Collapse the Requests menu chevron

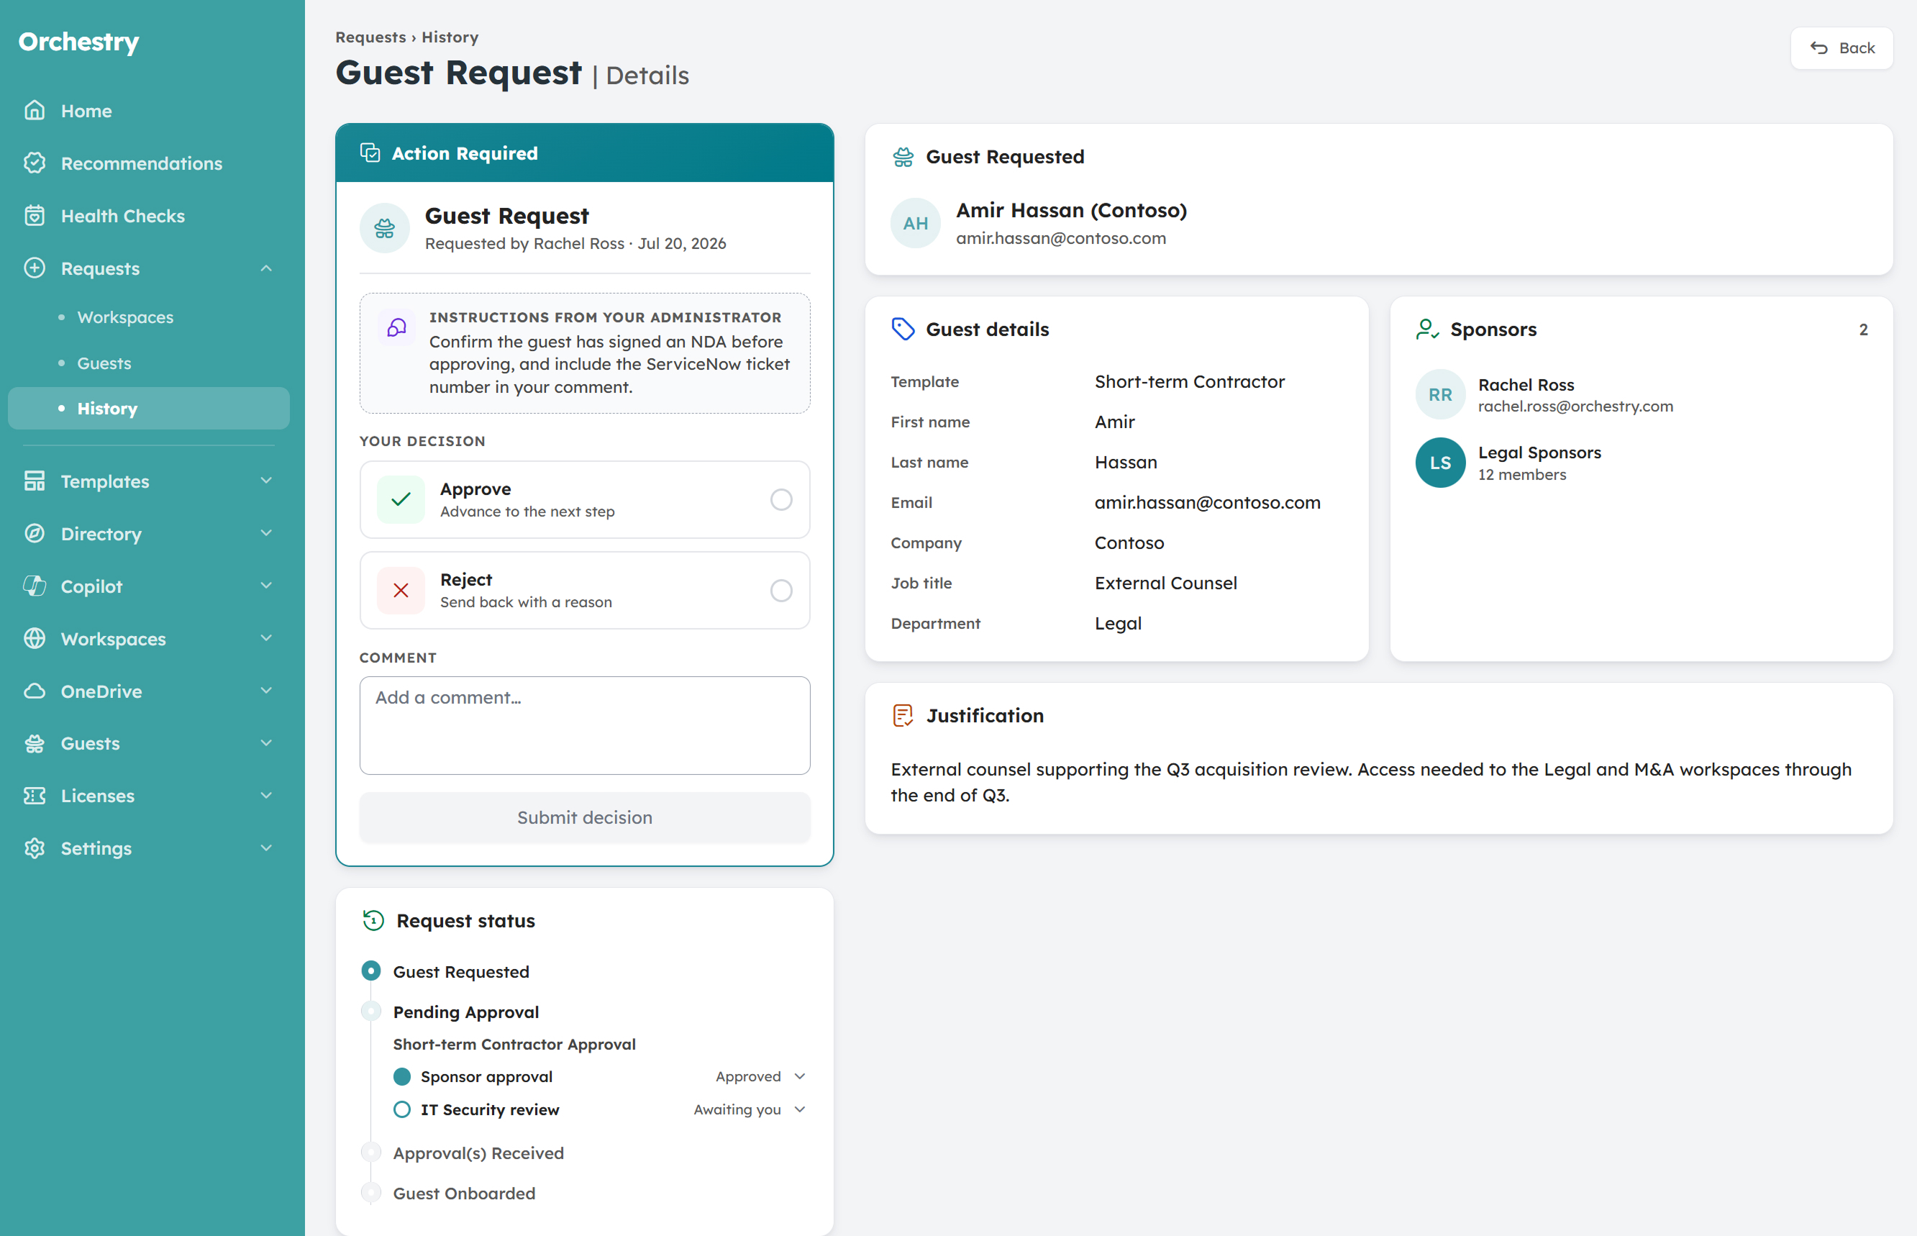click(266, 268)
